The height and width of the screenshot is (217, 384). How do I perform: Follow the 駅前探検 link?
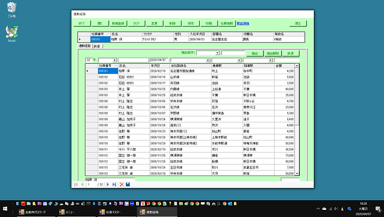coord(243,23)
